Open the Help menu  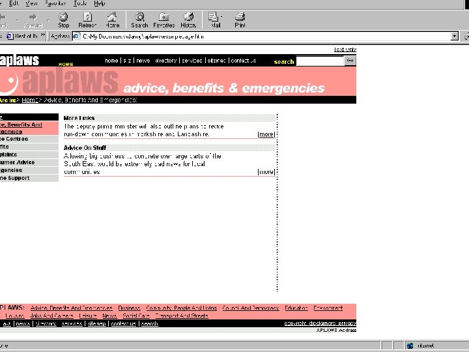(99, 3)
